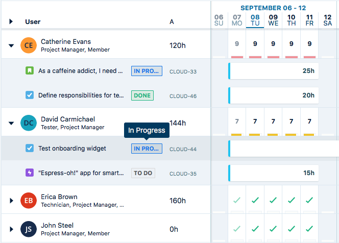
Task: Expand Erica Brown's row
Action: [11, 201]
